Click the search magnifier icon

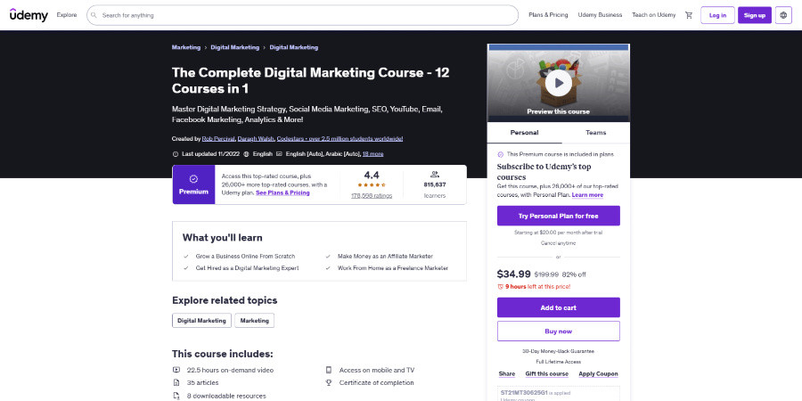[94, 15]
